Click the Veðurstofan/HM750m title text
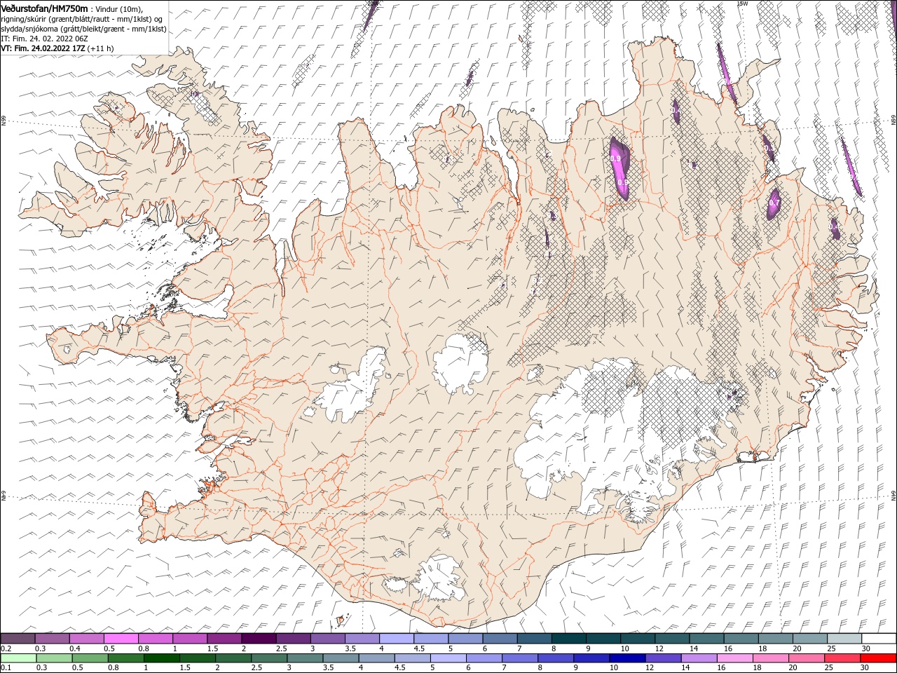 (x=45, y=8)
